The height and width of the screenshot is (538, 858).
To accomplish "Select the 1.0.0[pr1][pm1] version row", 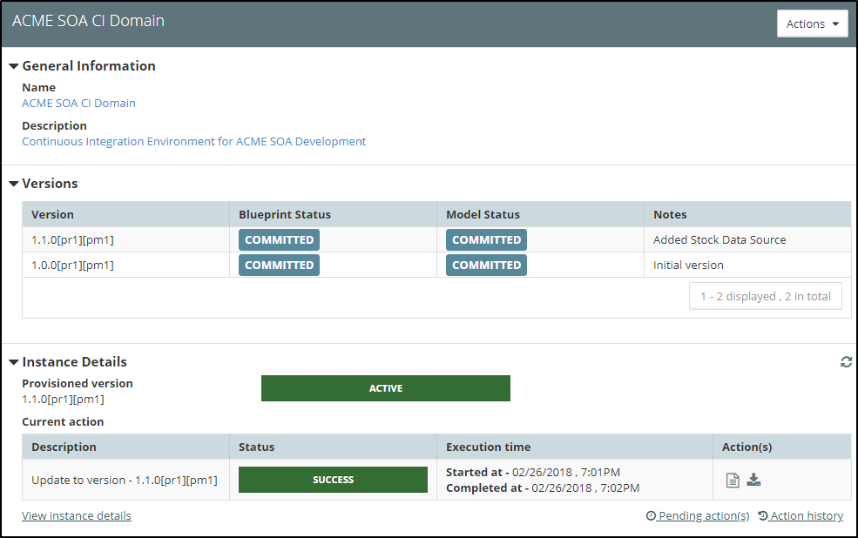I will pyautogui.click(x=72, y=265).
